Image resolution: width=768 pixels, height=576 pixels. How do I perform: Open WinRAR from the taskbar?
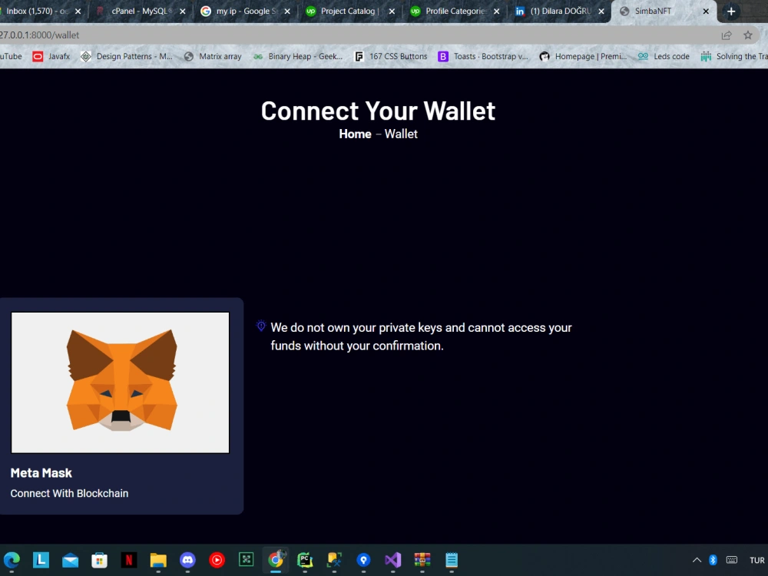[x=422, y=560]
